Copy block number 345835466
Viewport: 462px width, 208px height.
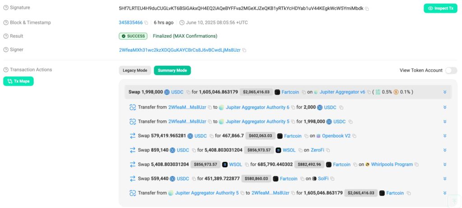146,23
